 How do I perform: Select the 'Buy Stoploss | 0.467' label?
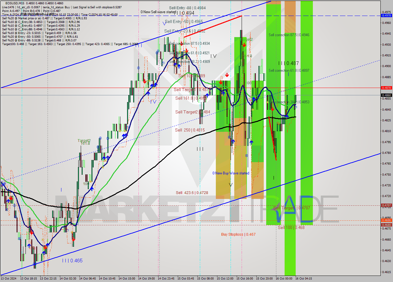[x=238, y=234]
